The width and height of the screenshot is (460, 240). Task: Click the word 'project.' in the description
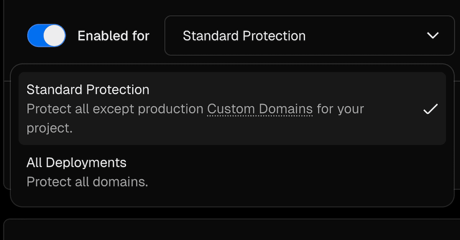(x=49, y=128)
